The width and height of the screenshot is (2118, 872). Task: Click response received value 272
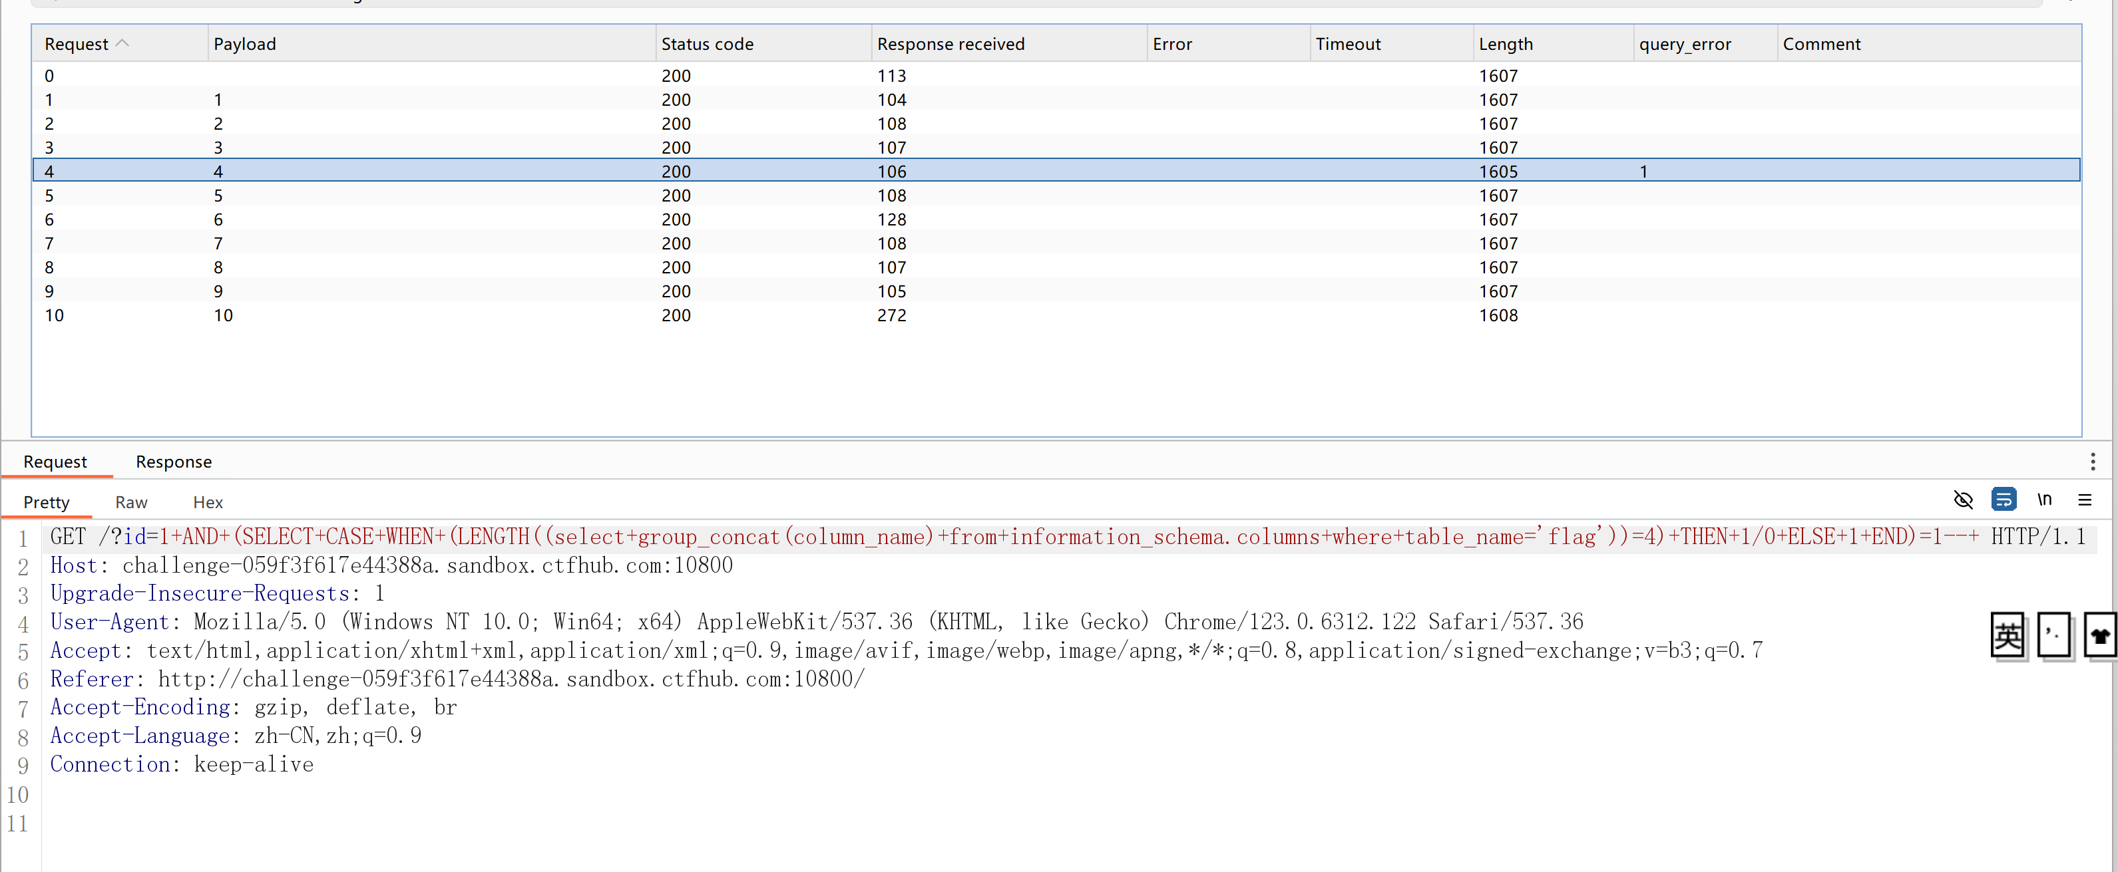click(x=891, y=315)
